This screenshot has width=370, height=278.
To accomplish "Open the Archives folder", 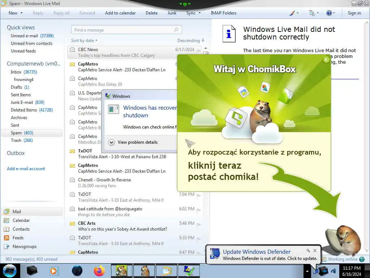I will pos(19,118).
